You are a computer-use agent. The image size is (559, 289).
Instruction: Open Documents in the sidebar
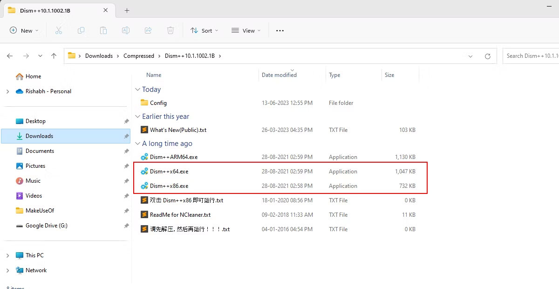coord(40,151)
